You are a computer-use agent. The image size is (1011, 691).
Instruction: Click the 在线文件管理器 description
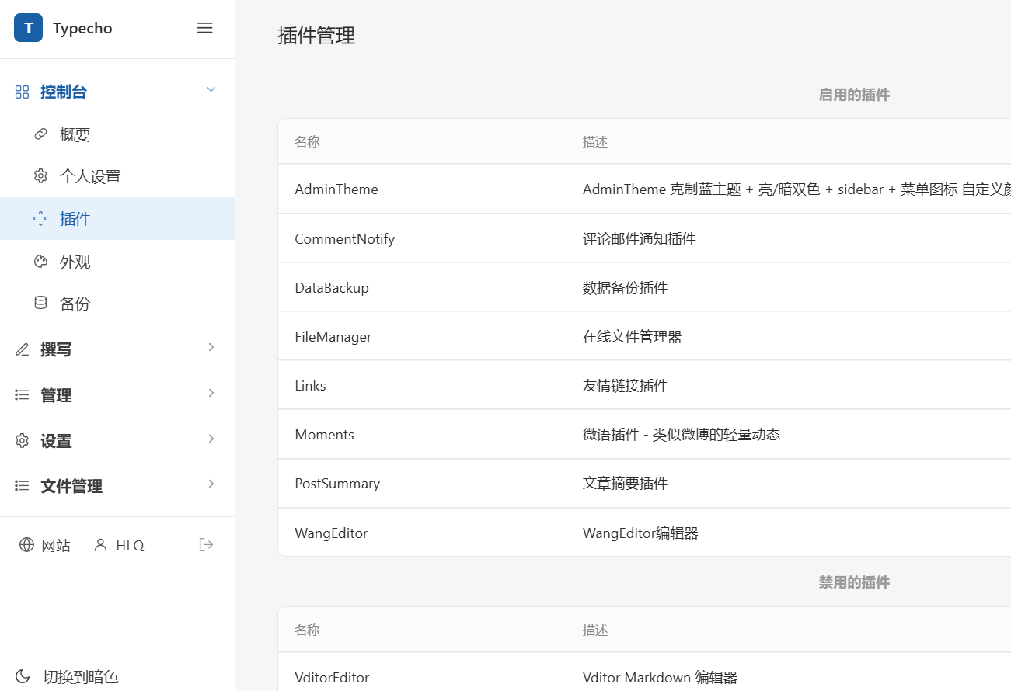633,337
